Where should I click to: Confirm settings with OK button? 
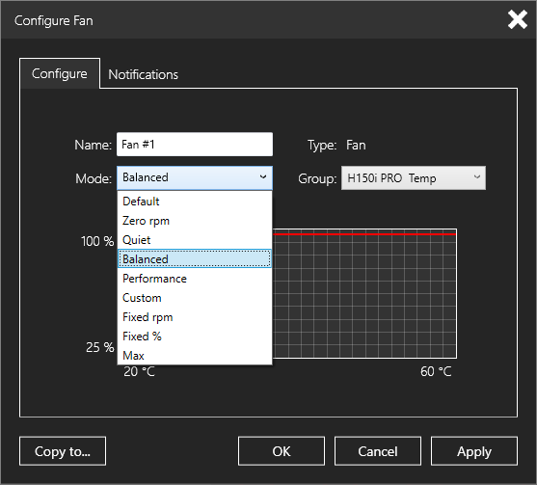(x=282, y=451)
